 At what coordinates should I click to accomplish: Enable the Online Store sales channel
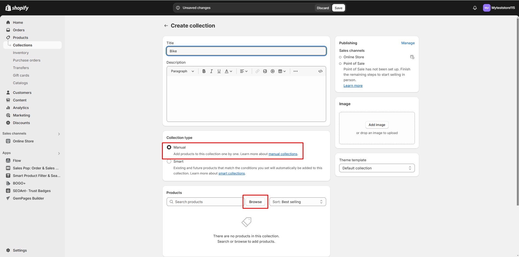click(x=340, y=57)
